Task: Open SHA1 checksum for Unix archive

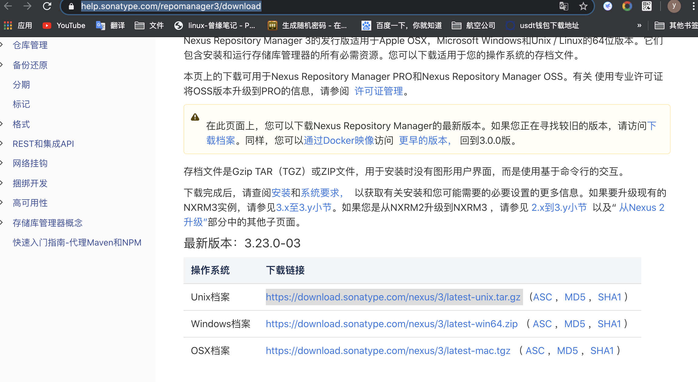Action: pos(610,297)
